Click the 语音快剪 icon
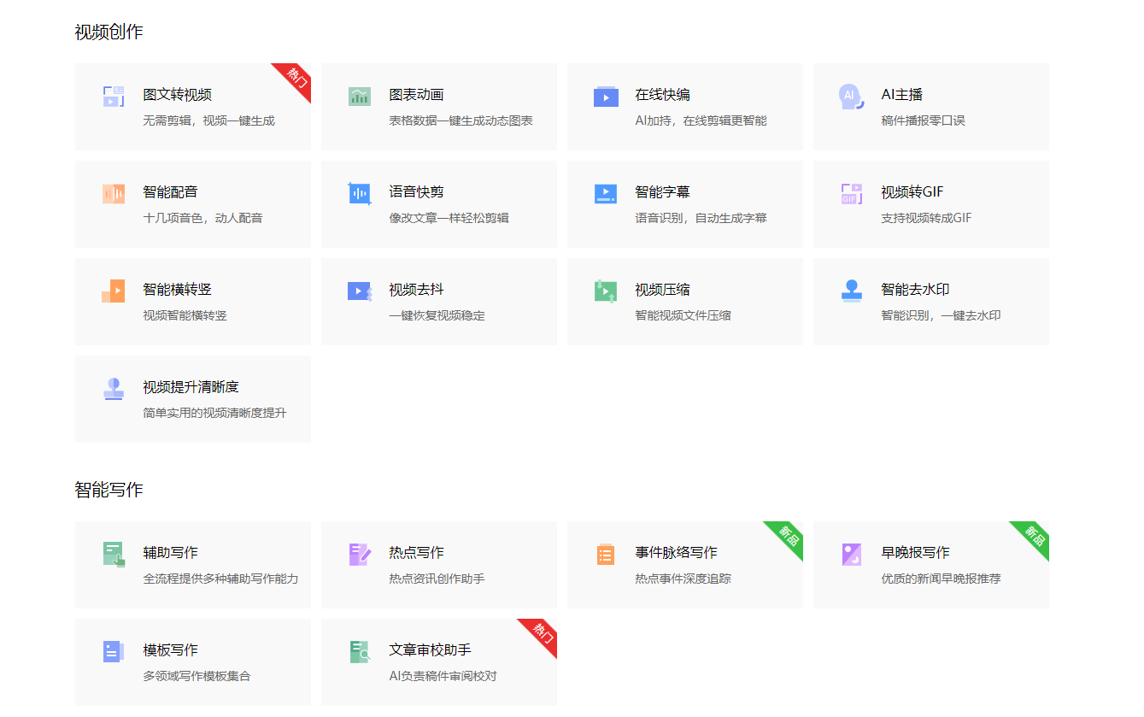The image size is (1144, 717). (x=360, y=194)
